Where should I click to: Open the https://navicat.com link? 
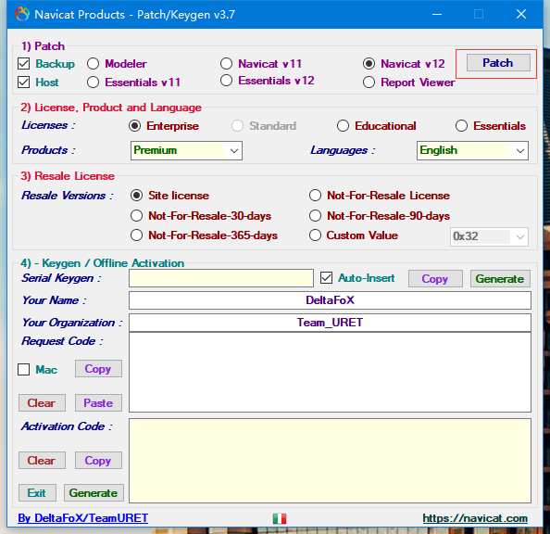[x=475, y=518]
